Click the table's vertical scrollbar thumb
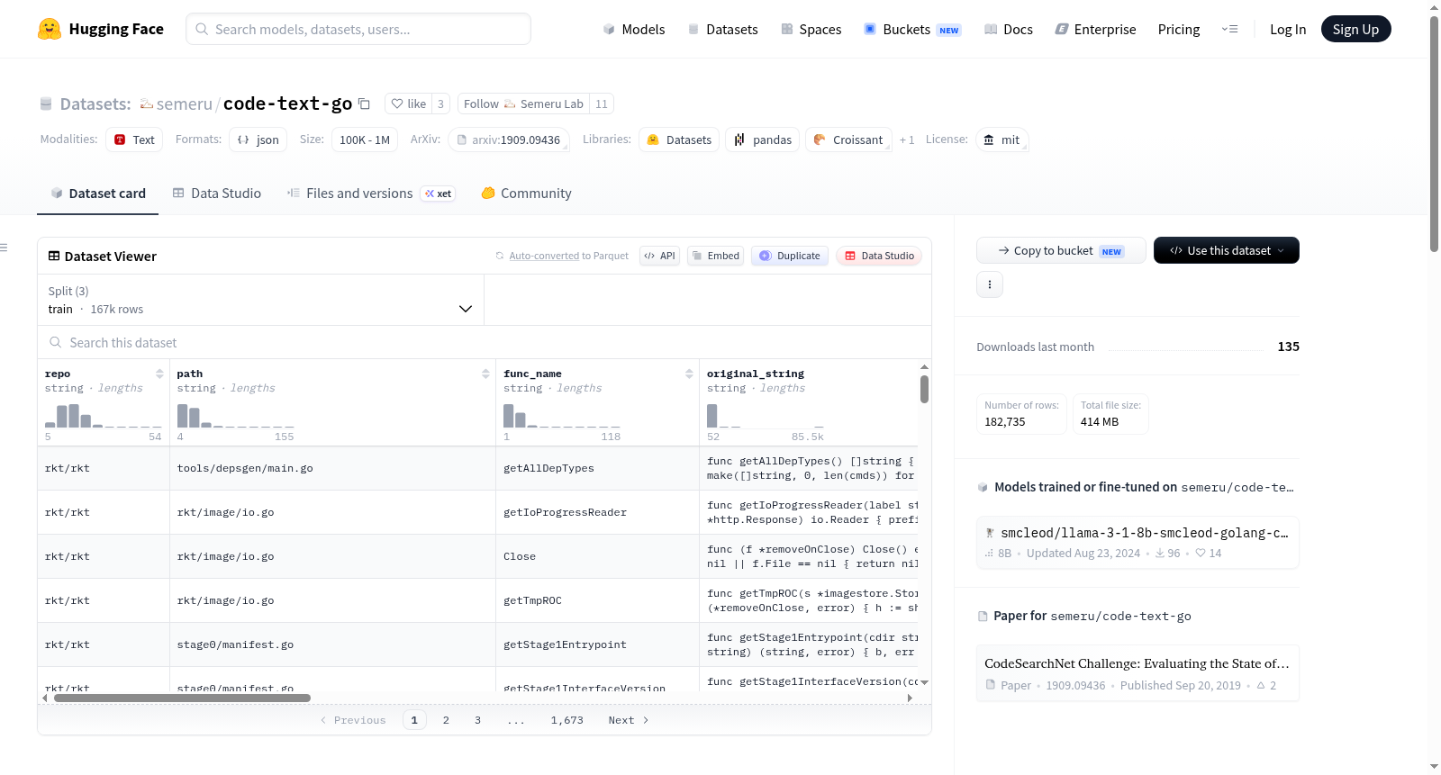The image size is (1441, 775). 924,389
